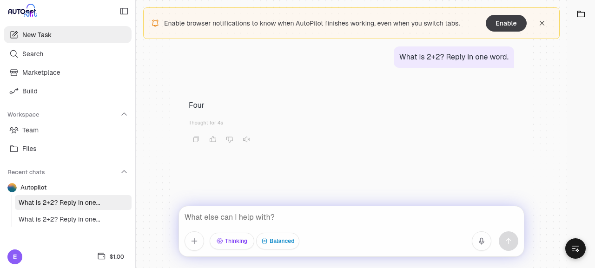
Task: Collapse the Recent chats section
Action: 124,172
